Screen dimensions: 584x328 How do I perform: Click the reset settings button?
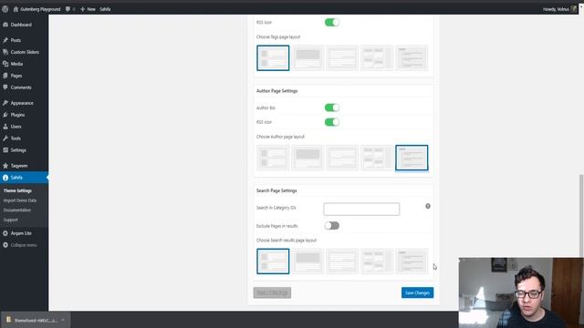pyautogui.click(x=272, y=292)
